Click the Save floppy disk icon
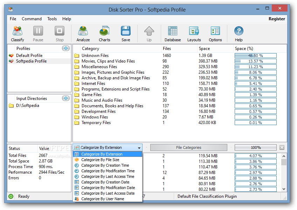 pos(126,31)
